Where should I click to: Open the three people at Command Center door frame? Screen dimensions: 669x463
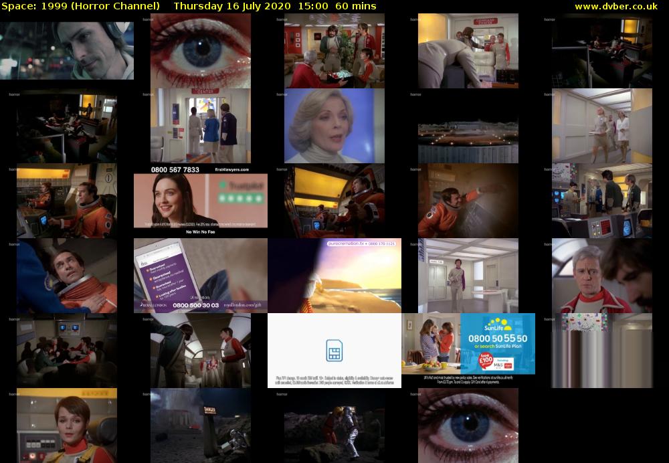point(201,126)
